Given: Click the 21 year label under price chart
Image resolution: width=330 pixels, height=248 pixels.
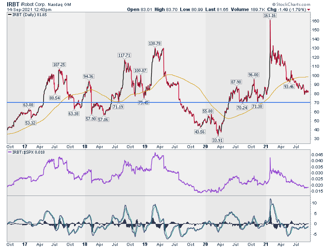Looking at the screenshot, I should 266,146.
